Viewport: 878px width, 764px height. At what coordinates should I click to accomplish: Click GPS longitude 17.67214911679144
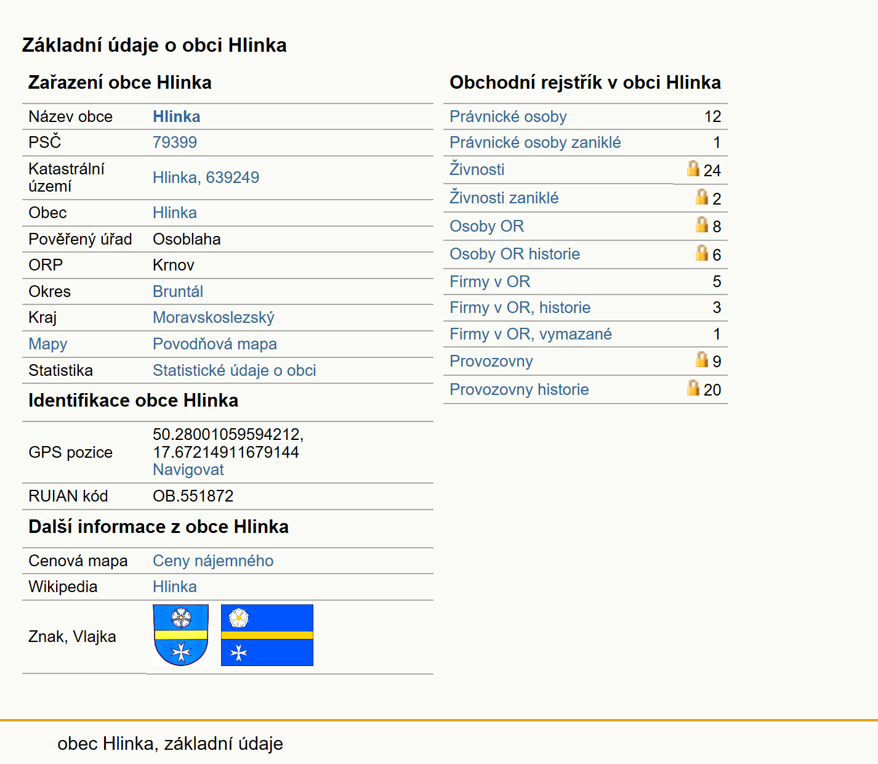[226, 452]
